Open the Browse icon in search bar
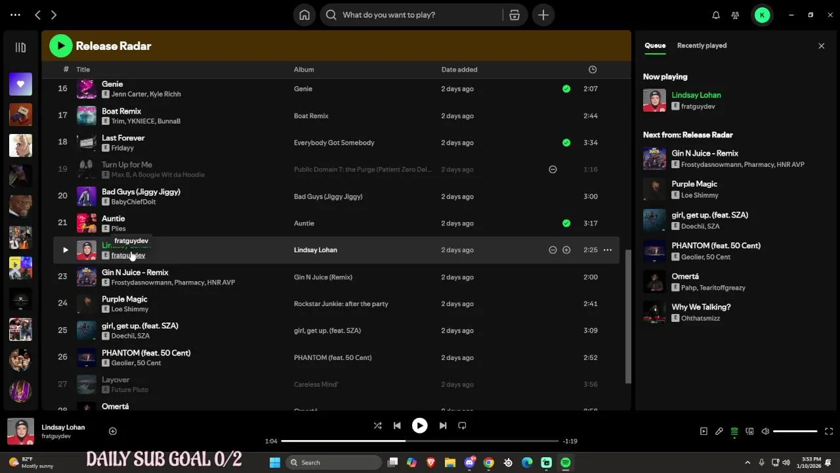Viewport: 840px width, 473px height. [514, 15]
